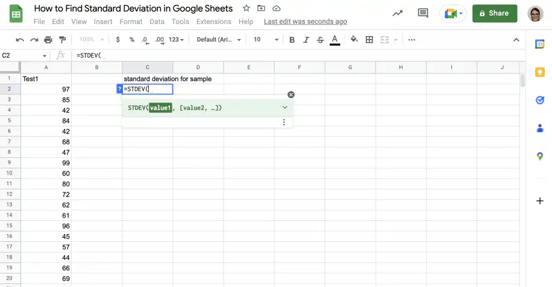Viewport: 552px width, 287px height.
Task: Open the name box dropdown arrow
Action: (45, 55)
